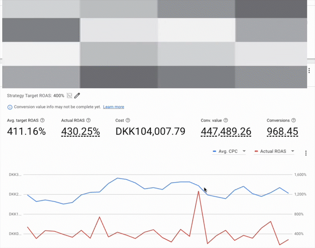315x248 pixels.
Task: Click the edit pencil for Target ROAS
Action: tap(77, 95)
